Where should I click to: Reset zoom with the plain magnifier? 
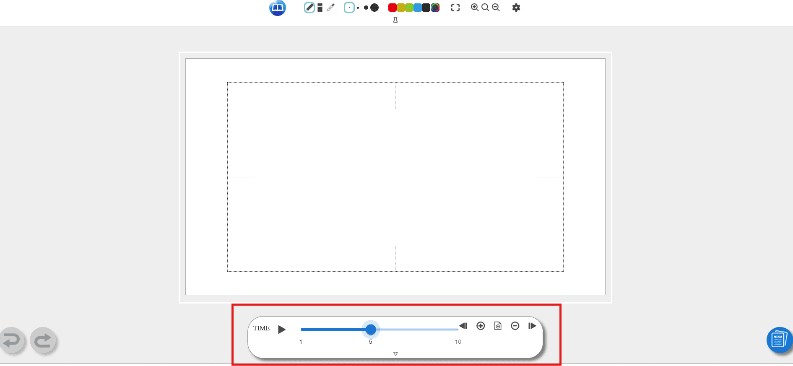coord(485,8)
